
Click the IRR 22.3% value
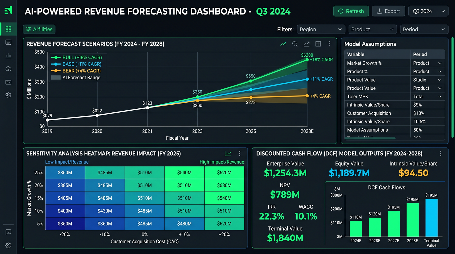coord(272,216)
